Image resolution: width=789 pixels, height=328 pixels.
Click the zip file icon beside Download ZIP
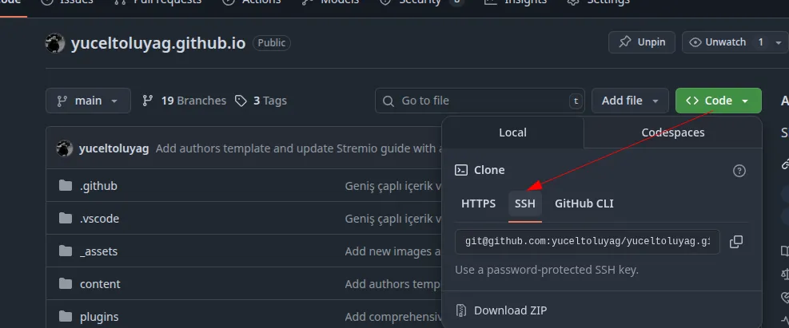[x=461, y=310]
